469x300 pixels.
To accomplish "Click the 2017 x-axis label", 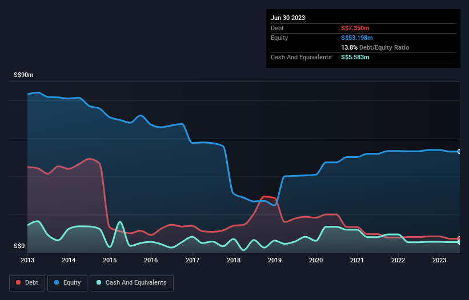I will (x=193, y=260).
